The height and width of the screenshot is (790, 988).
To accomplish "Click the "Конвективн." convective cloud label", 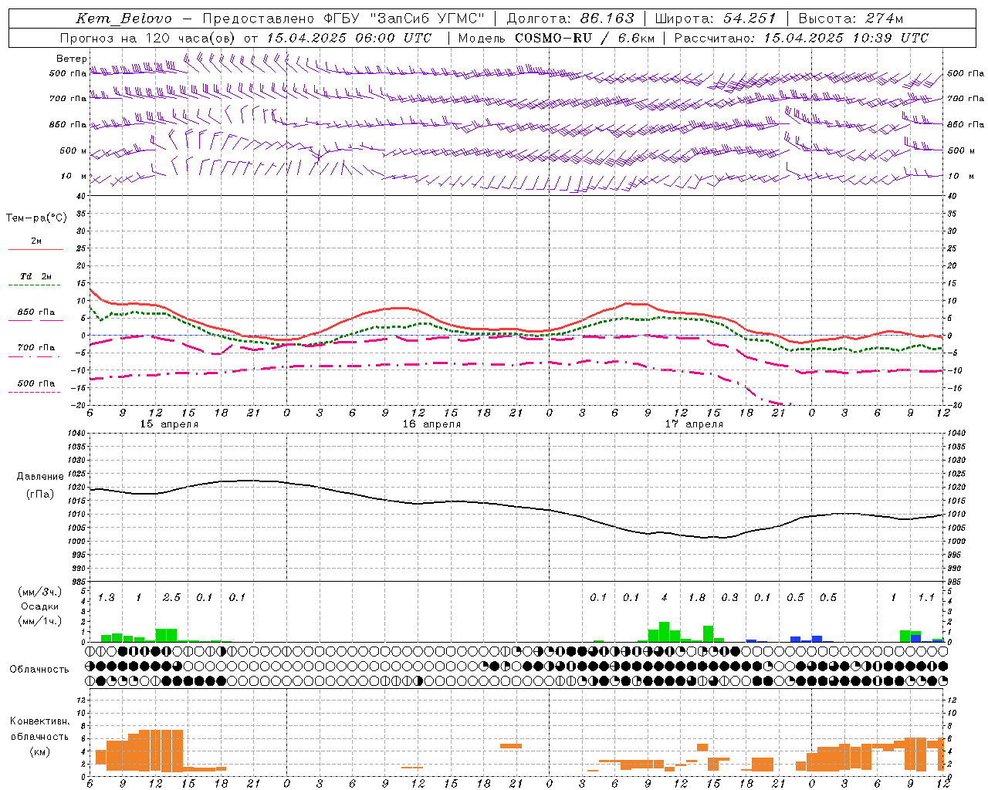I will 39,721.
